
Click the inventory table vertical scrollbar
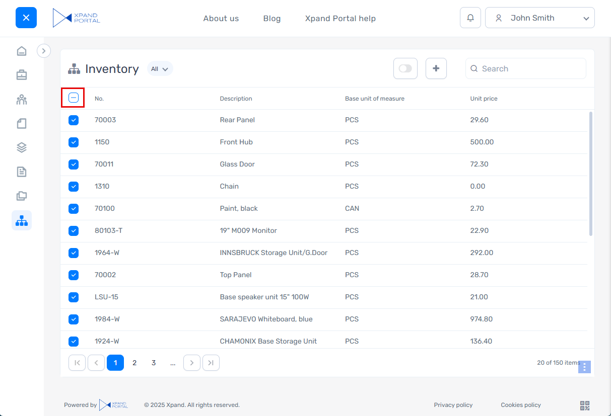(590, 174)
